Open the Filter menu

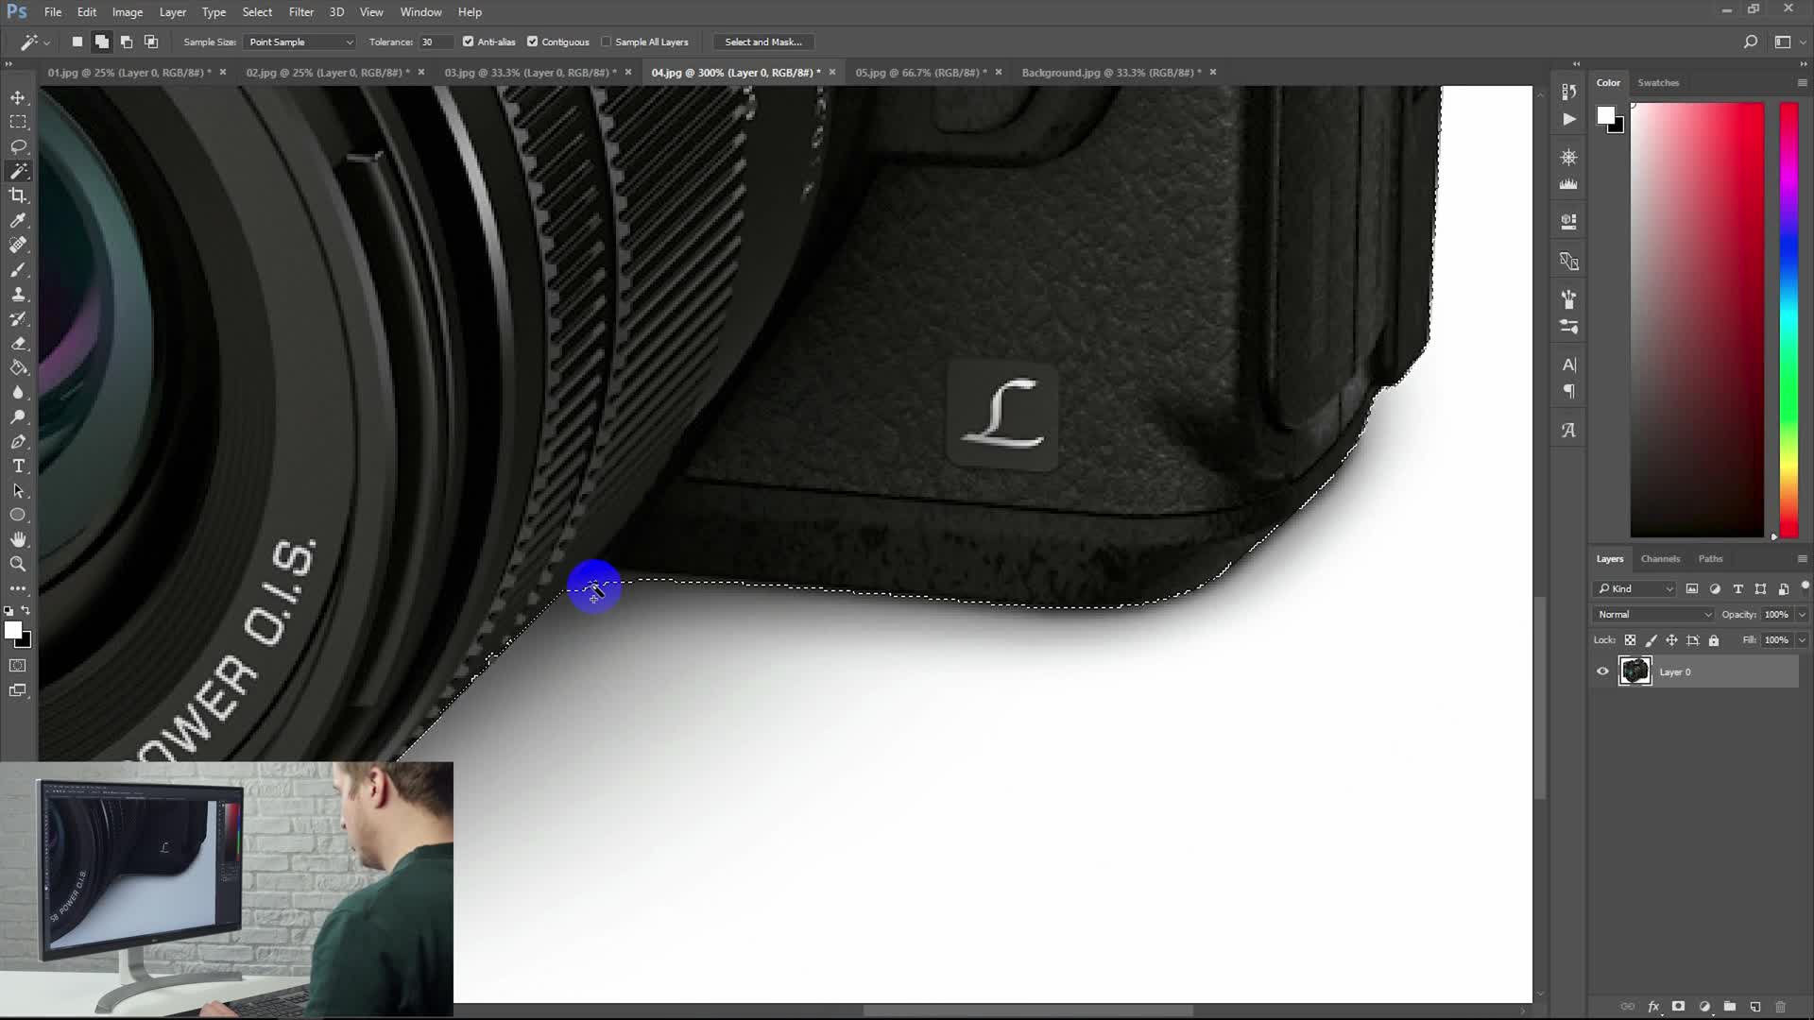300,12
